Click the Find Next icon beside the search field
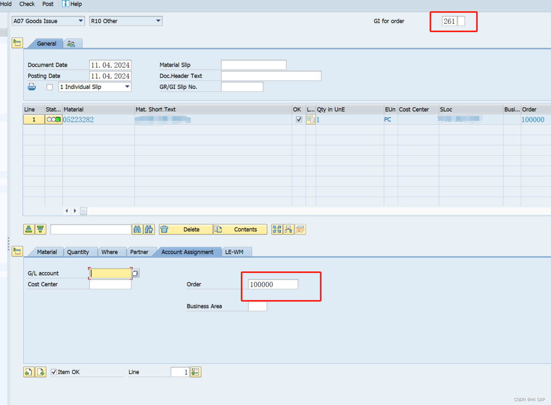Viewport: 551px width, 405px height. pyautogui.click(x=149, y=229)
